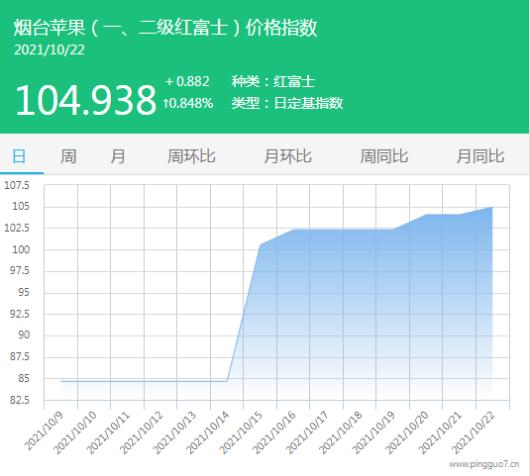530x476 pixels.
Task: Click the 2021/10/11 x-axis label
Action: [x=108, y=433]
